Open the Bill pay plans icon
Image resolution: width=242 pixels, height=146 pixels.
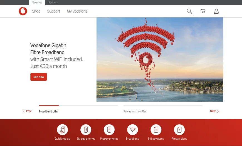[156, 130]
